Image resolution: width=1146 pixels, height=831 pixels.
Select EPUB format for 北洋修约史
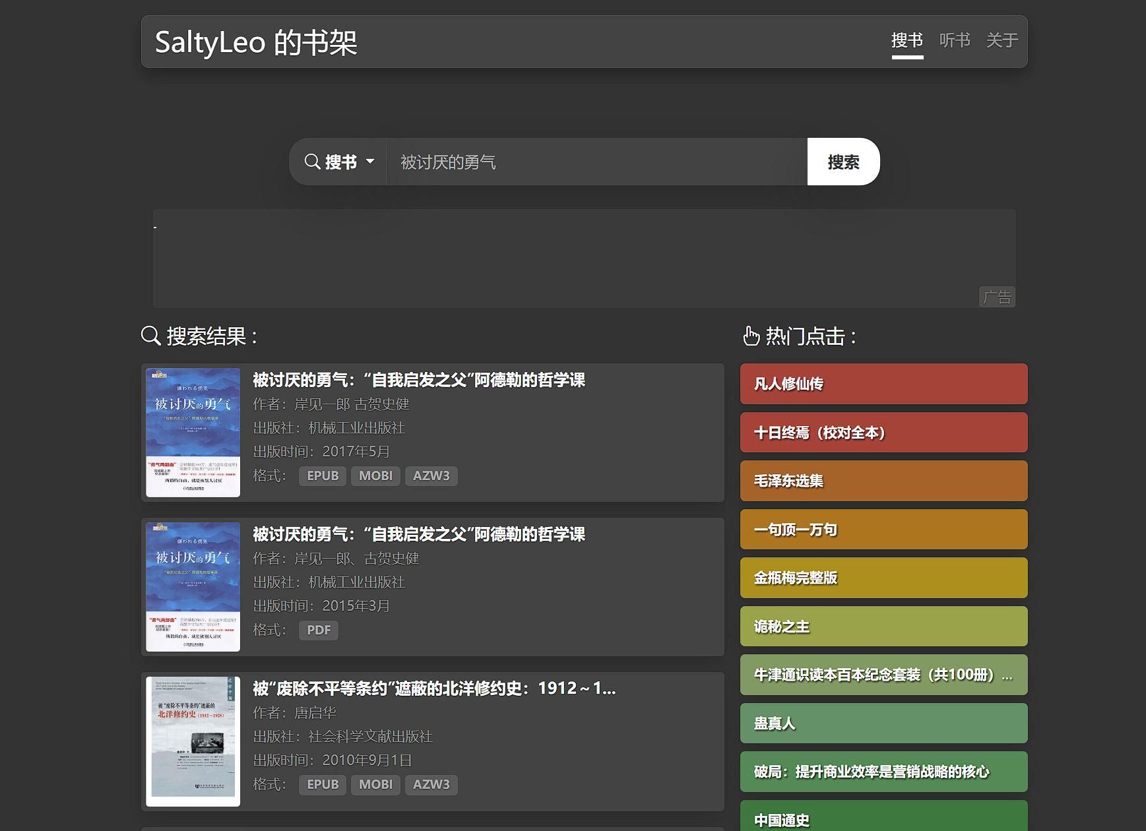click(x=323, y=784)
